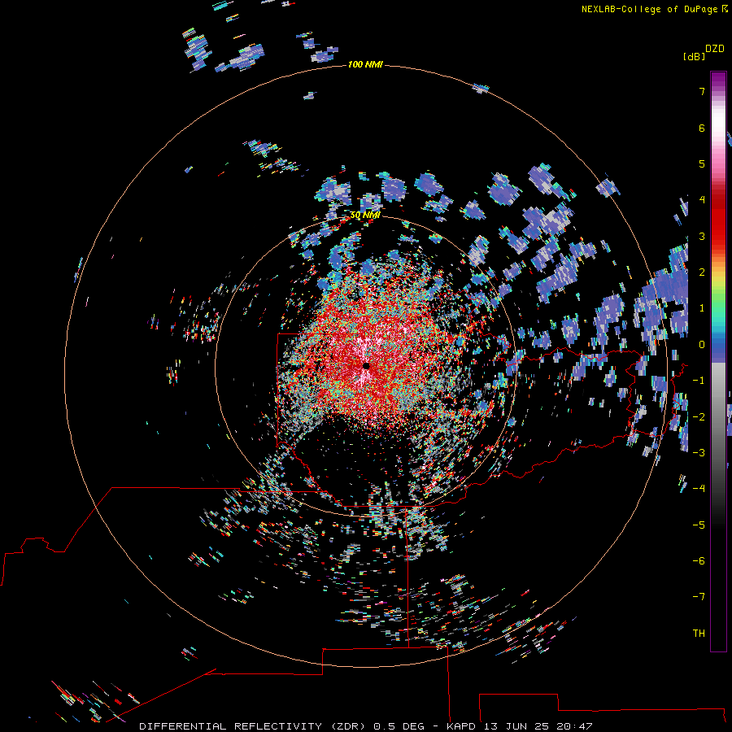Click the red band of the color bar
Screen dimensions: 732x732
(x=718, y=220)
